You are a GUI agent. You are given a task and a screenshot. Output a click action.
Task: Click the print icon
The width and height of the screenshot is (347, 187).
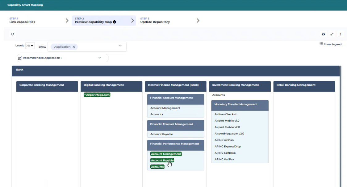pyautogui.click(x=323, y=34)
